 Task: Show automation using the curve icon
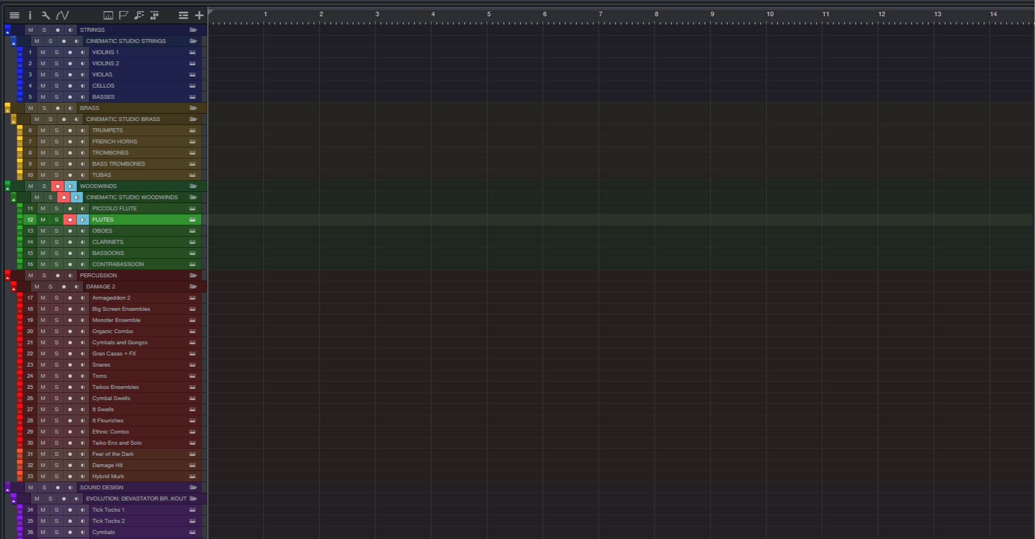(63, 16)
